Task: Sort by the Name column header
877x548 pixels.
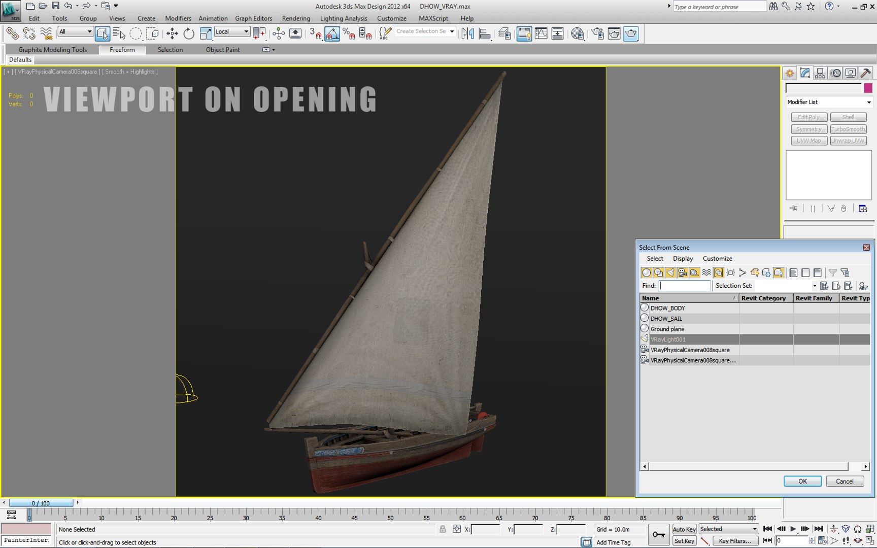Action: [689, 298]
